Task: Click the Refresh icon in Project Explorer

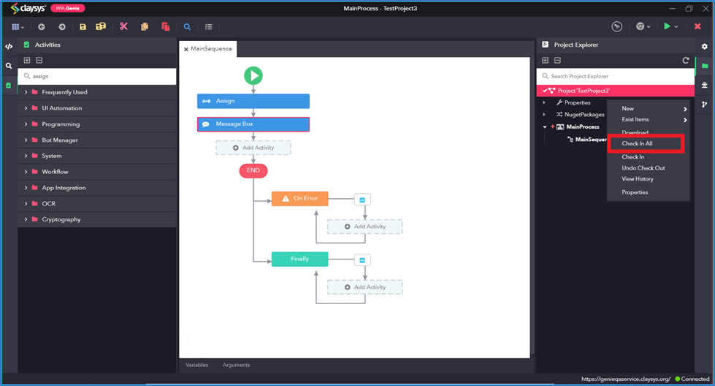Action: click(685, 60)
